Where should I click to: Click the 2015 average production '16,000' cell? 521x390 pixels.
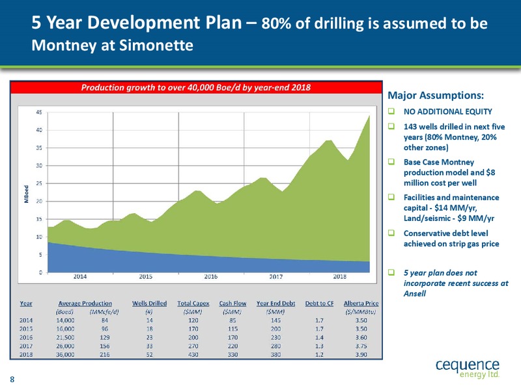[x=65, y=329]
